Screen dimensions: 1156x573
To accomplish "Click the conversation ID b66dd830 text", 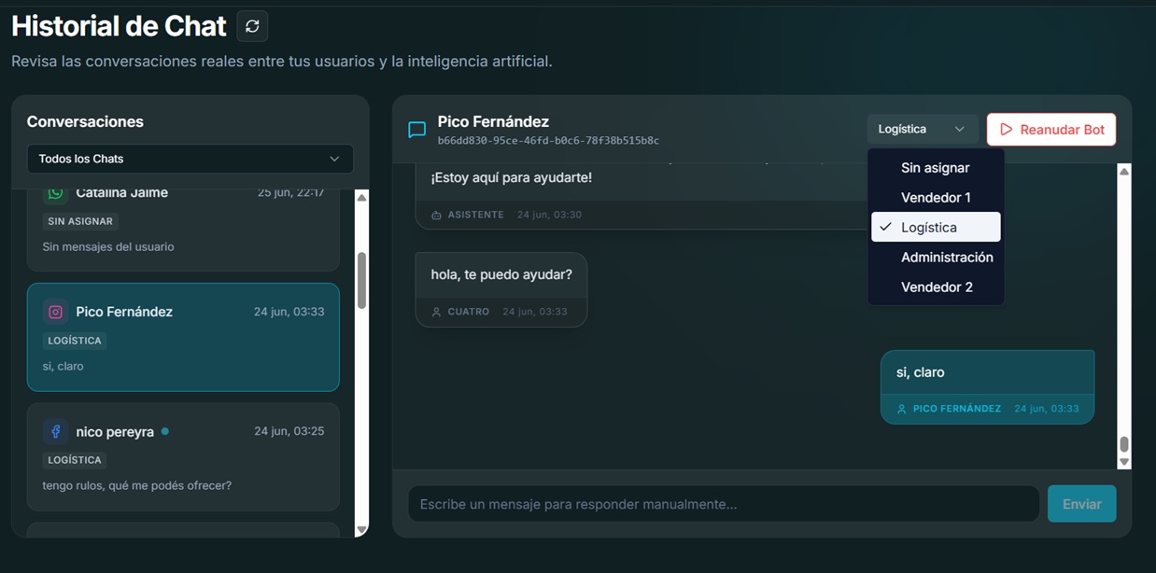I will coord(548,141).
